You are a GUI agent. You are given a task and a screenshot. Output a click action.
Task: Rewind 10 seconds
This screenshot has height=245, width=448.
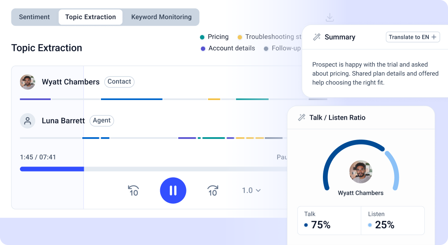(x=134, y=190)
